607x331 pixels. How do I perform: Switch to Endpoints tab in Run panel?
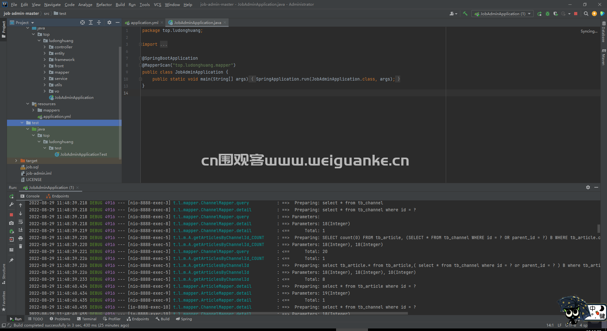coord(58,196)
